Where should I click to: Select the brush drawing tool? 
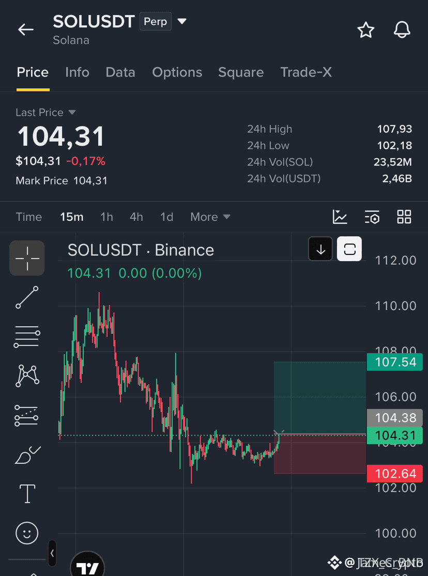tap(27, 455)
